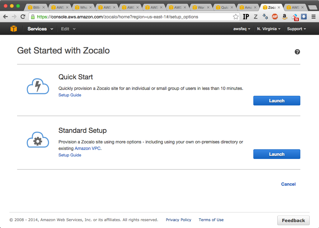Open the help question mark icon
This screenshot has height=228, width=319.
[x=297, y=52]
